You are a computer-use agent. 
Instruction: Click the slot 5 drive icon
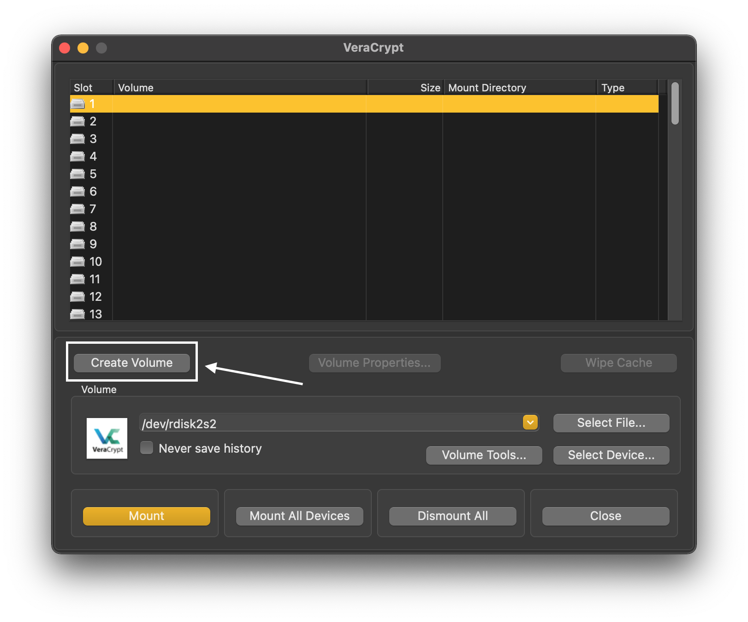click(x=77, y=174)
